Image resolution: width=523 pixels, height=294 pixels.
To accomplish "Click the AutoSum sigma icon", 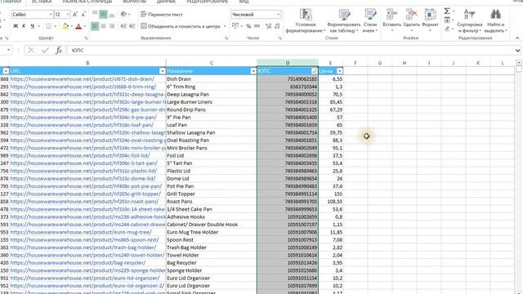I will tap(447, 11).
